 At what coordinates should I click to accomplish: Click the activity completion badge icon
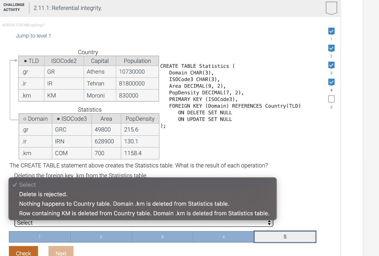[x=331, y=8]
